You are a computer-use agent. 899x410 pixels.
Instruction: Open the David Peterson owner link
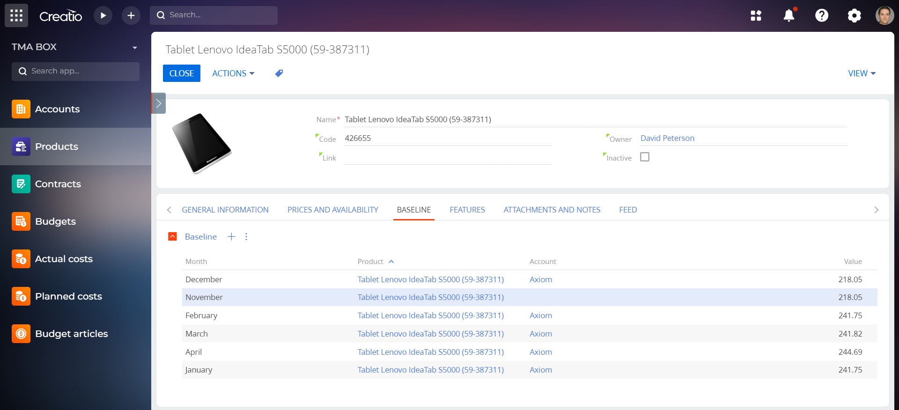(x=667, y=138)
